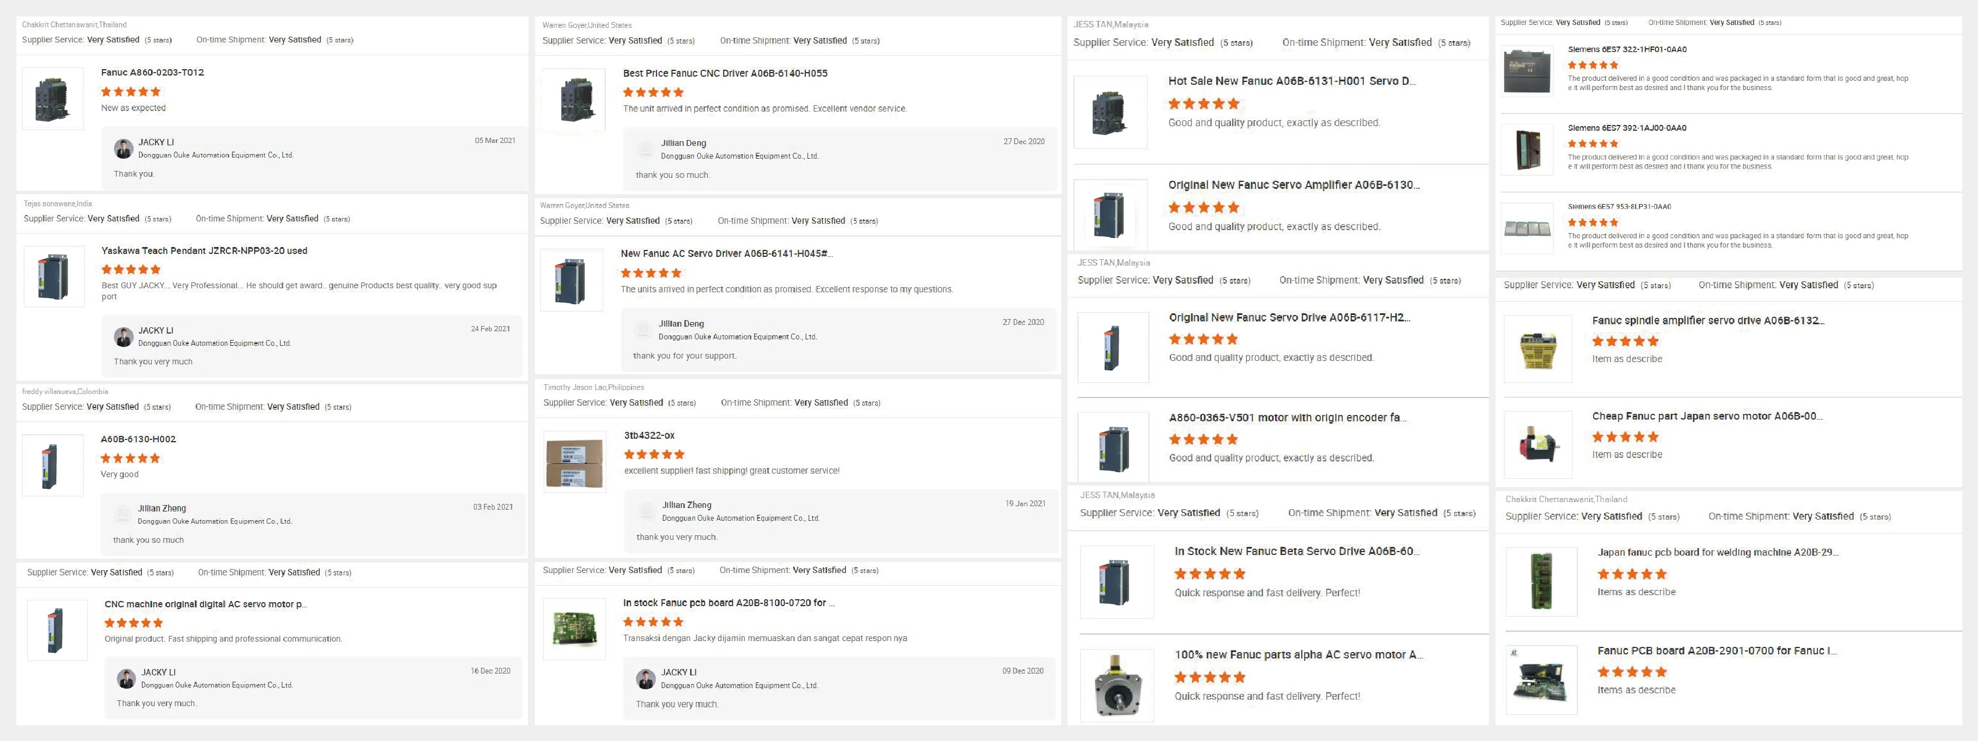The image size is (1978, 741).
Task: Click JACKY LI's avatar on the 05 Mar 2021 reply
Action: pos(124,149)
